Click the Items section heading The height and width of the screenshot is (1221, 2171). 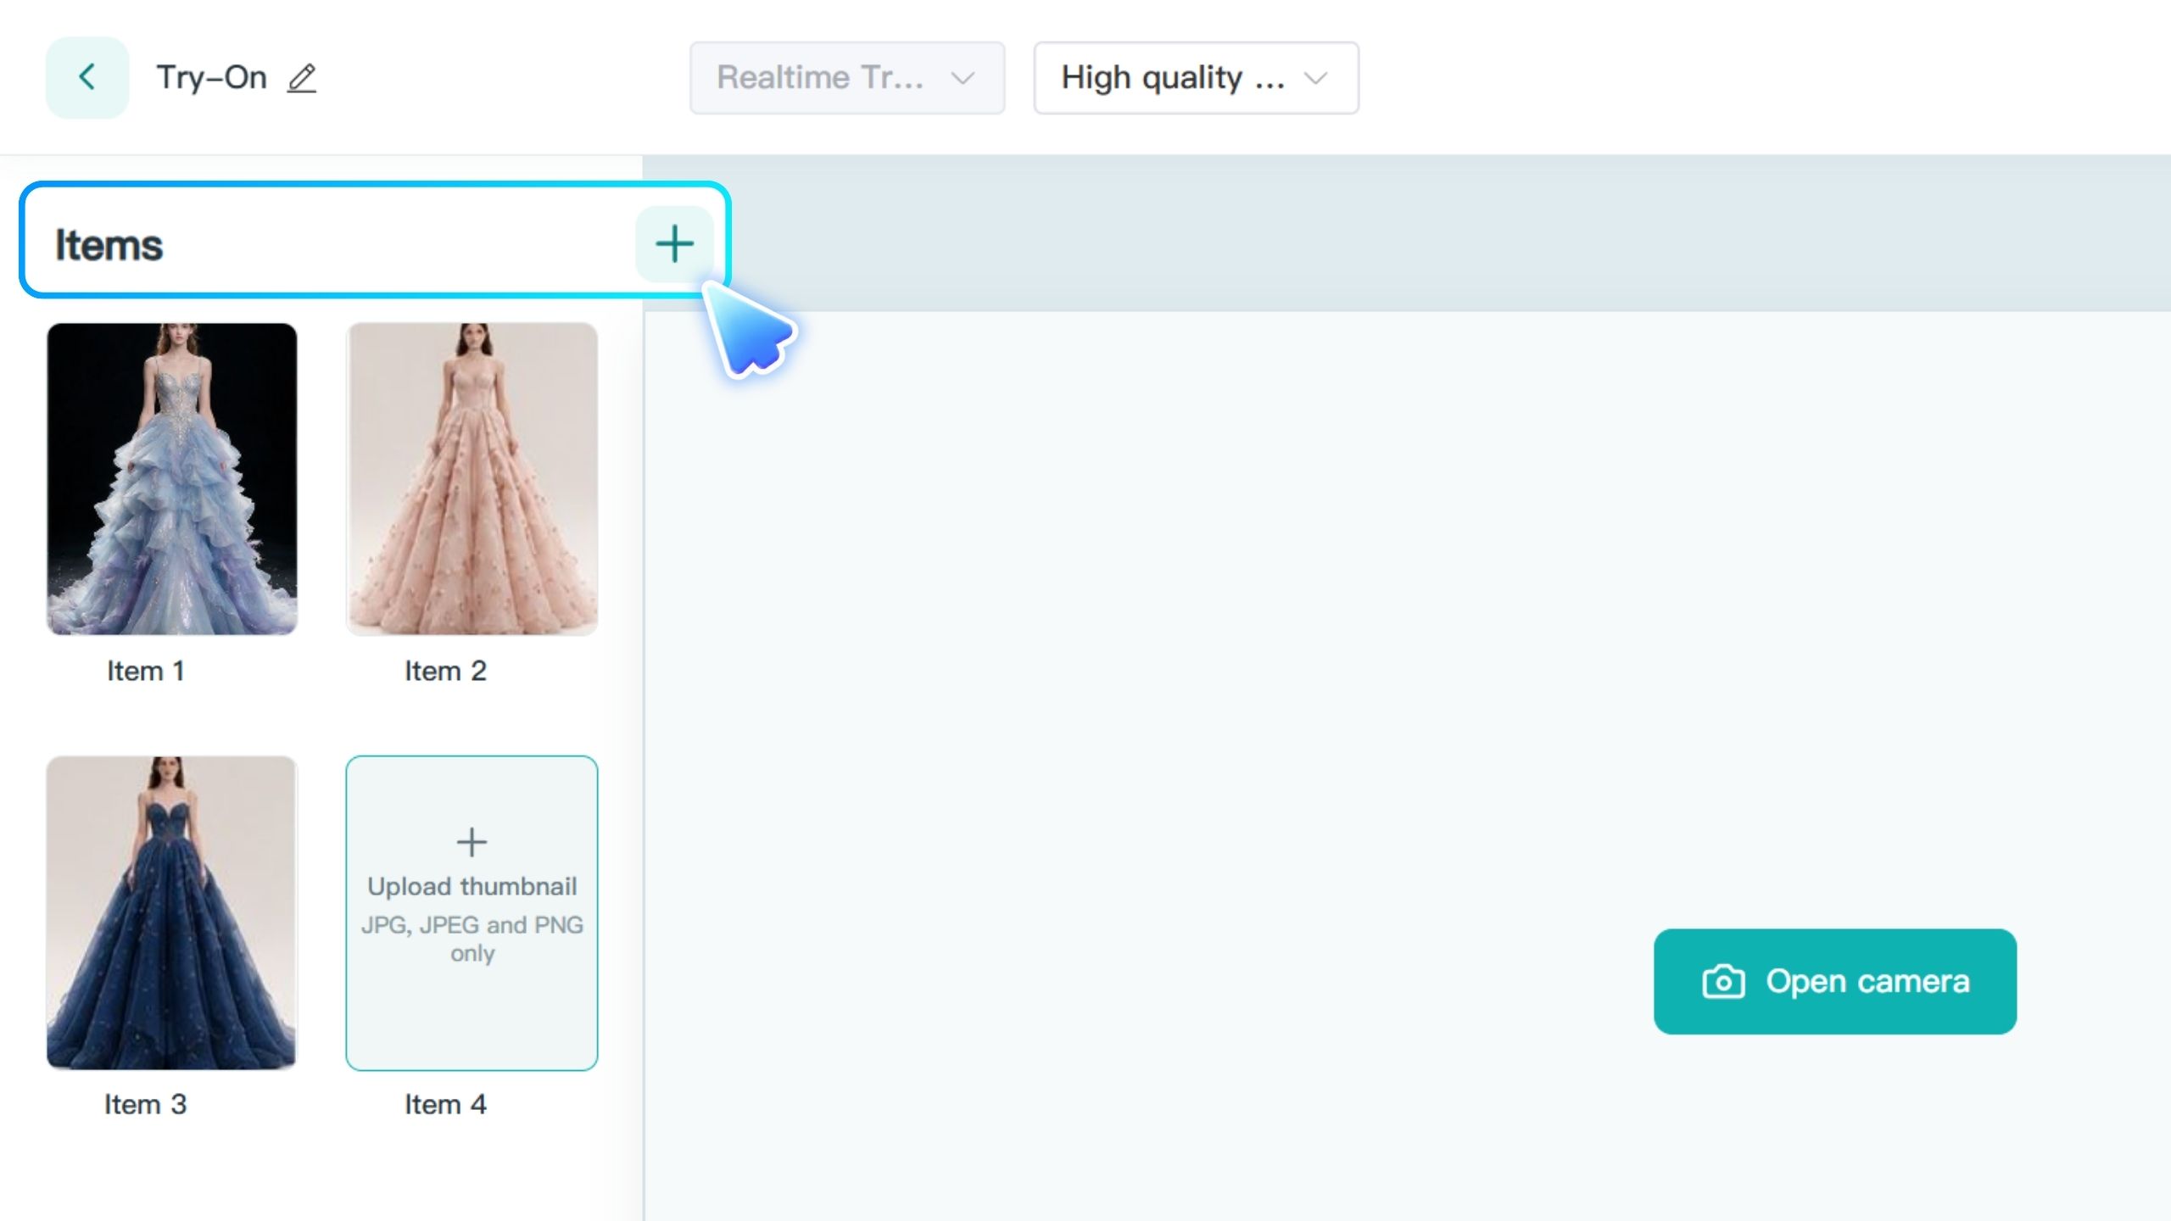coord(109,245)
